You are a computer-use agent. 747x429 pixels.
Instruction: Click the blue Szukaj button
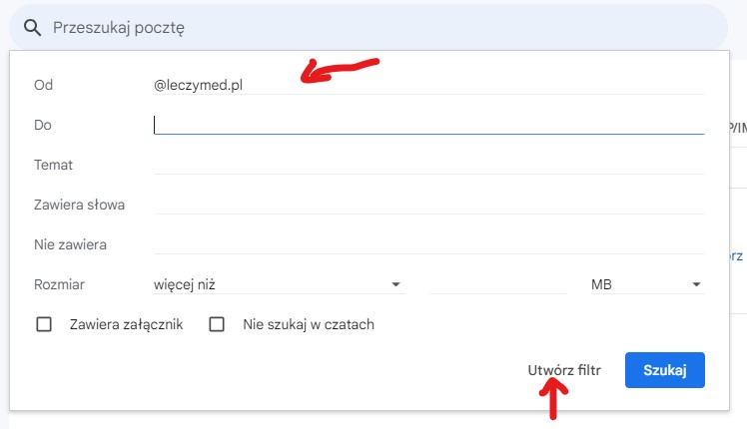tap(664, 370)
